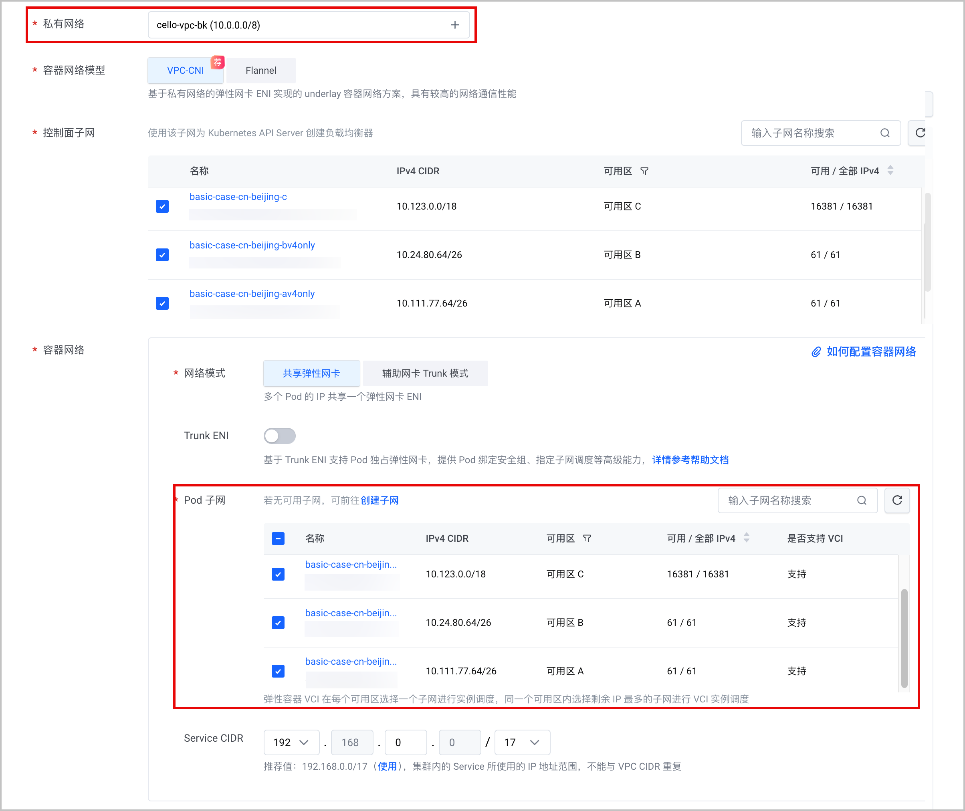Focus the Pod 子网 subnet name search field
The image size is (965, 811).
[x=797, y=501]
